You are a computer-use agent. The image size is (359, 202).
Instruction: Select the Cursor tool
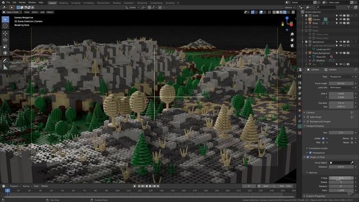coord(5,26)
